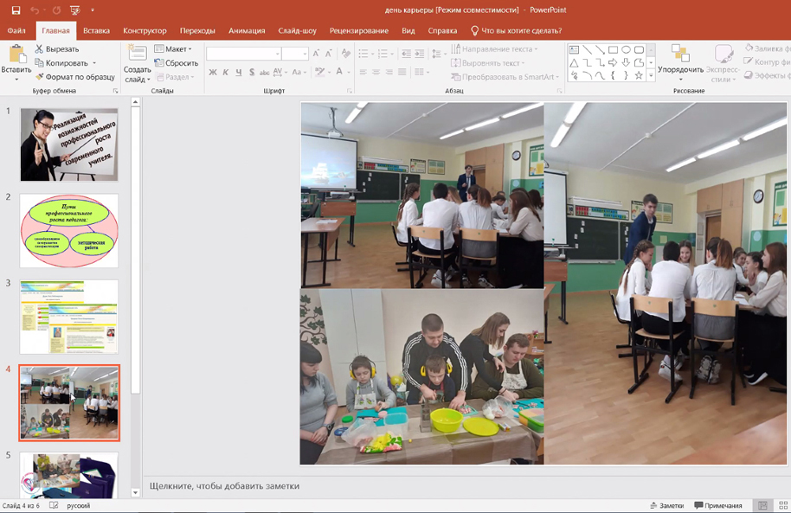Toggle Comments (Примечания) pane in status bar

(x=717, y=505)
